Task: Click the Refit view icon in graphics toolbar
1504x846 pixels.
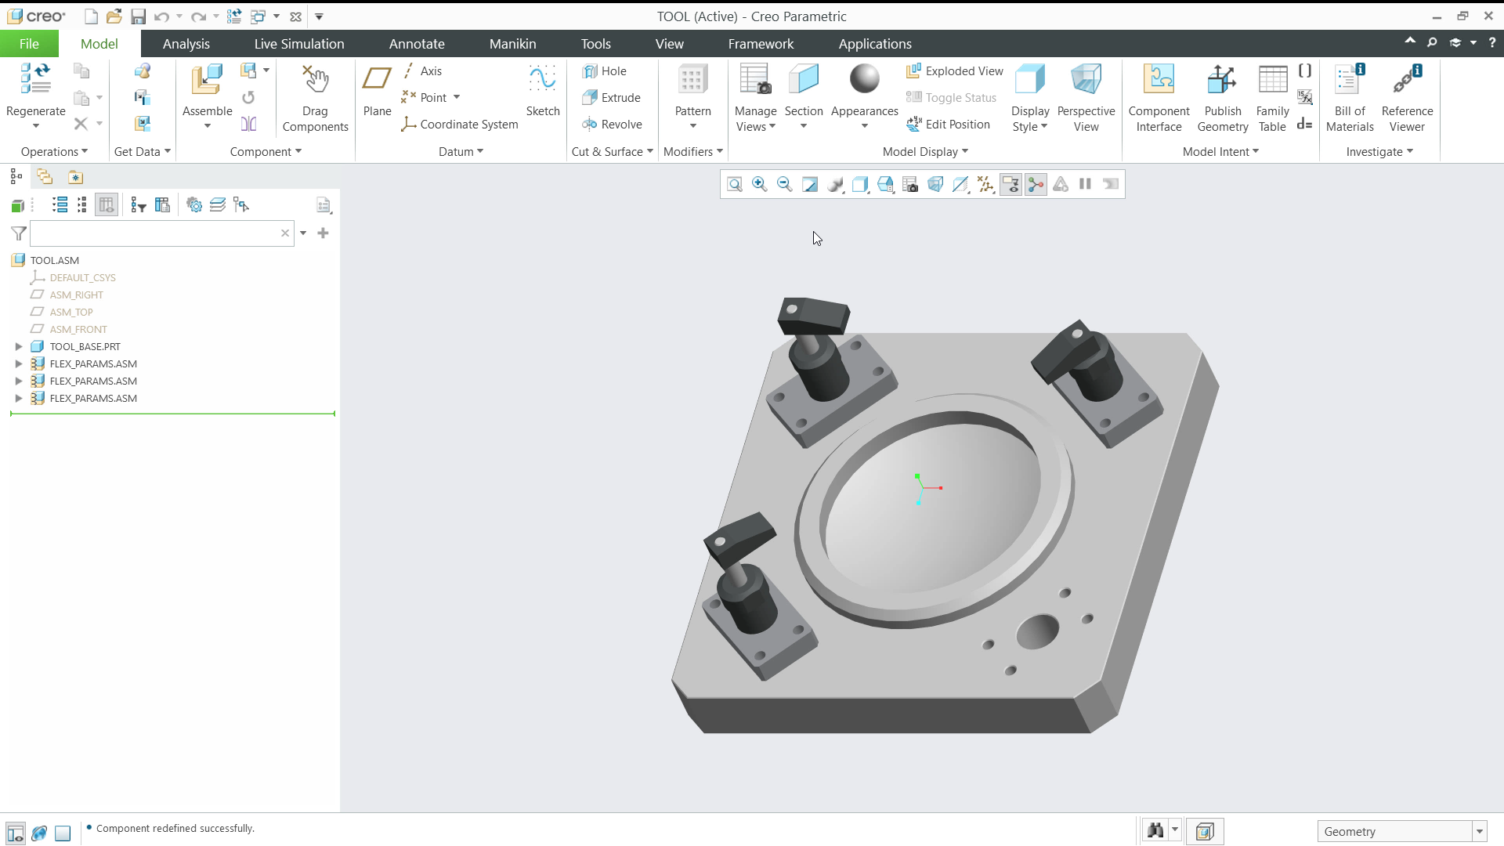Action: (734, 184)
